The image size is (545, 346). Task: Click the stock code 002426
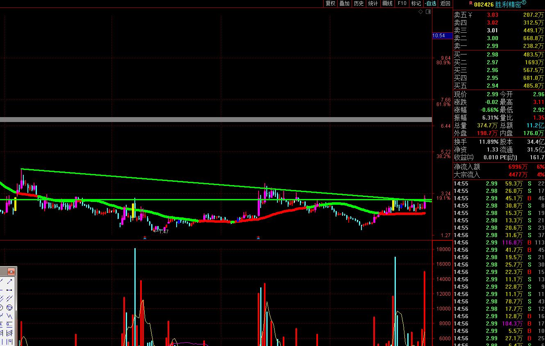pos(484,5)
